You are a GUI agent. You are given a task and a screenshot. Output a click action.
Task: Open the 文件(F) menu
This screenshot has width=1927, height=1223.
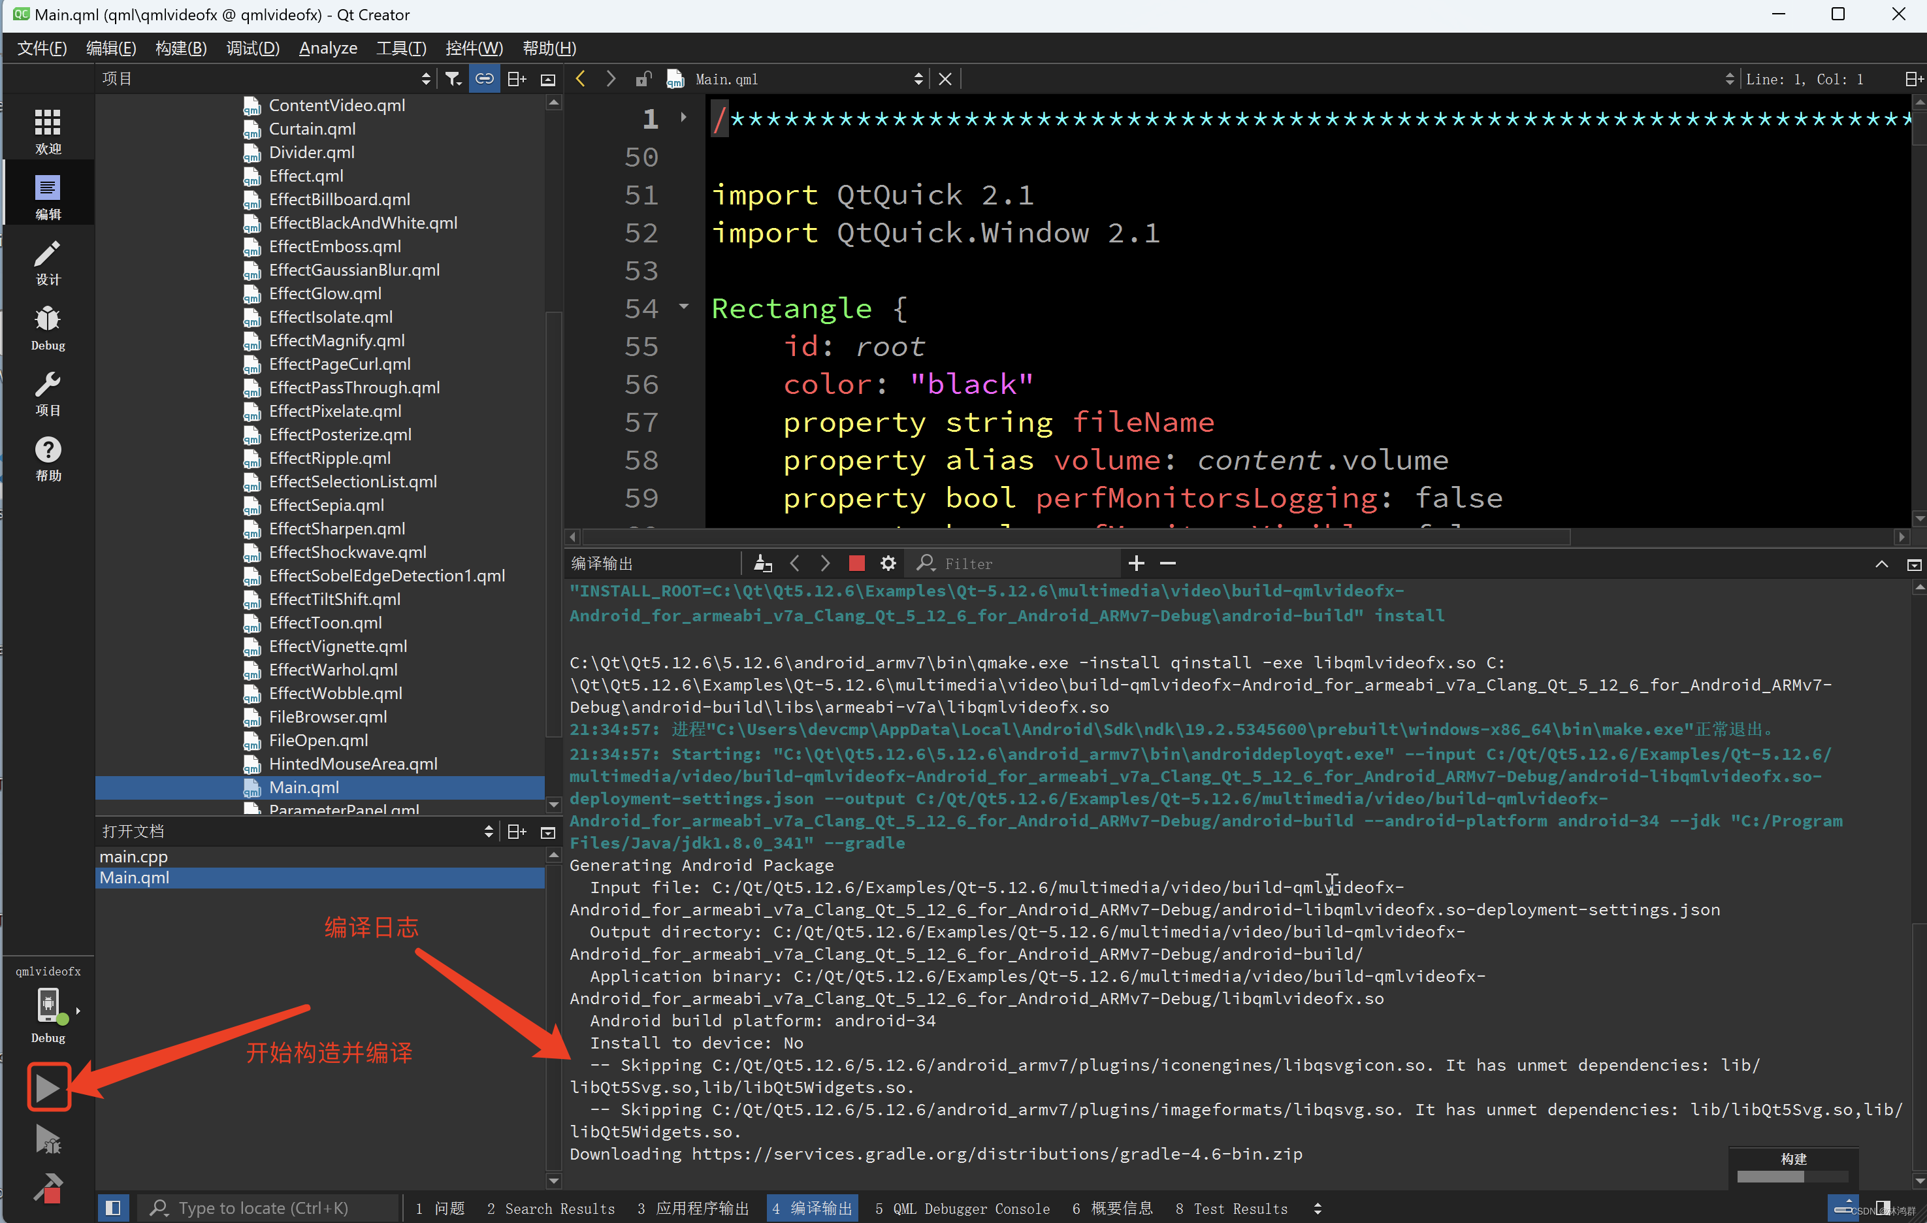(42, 48)
